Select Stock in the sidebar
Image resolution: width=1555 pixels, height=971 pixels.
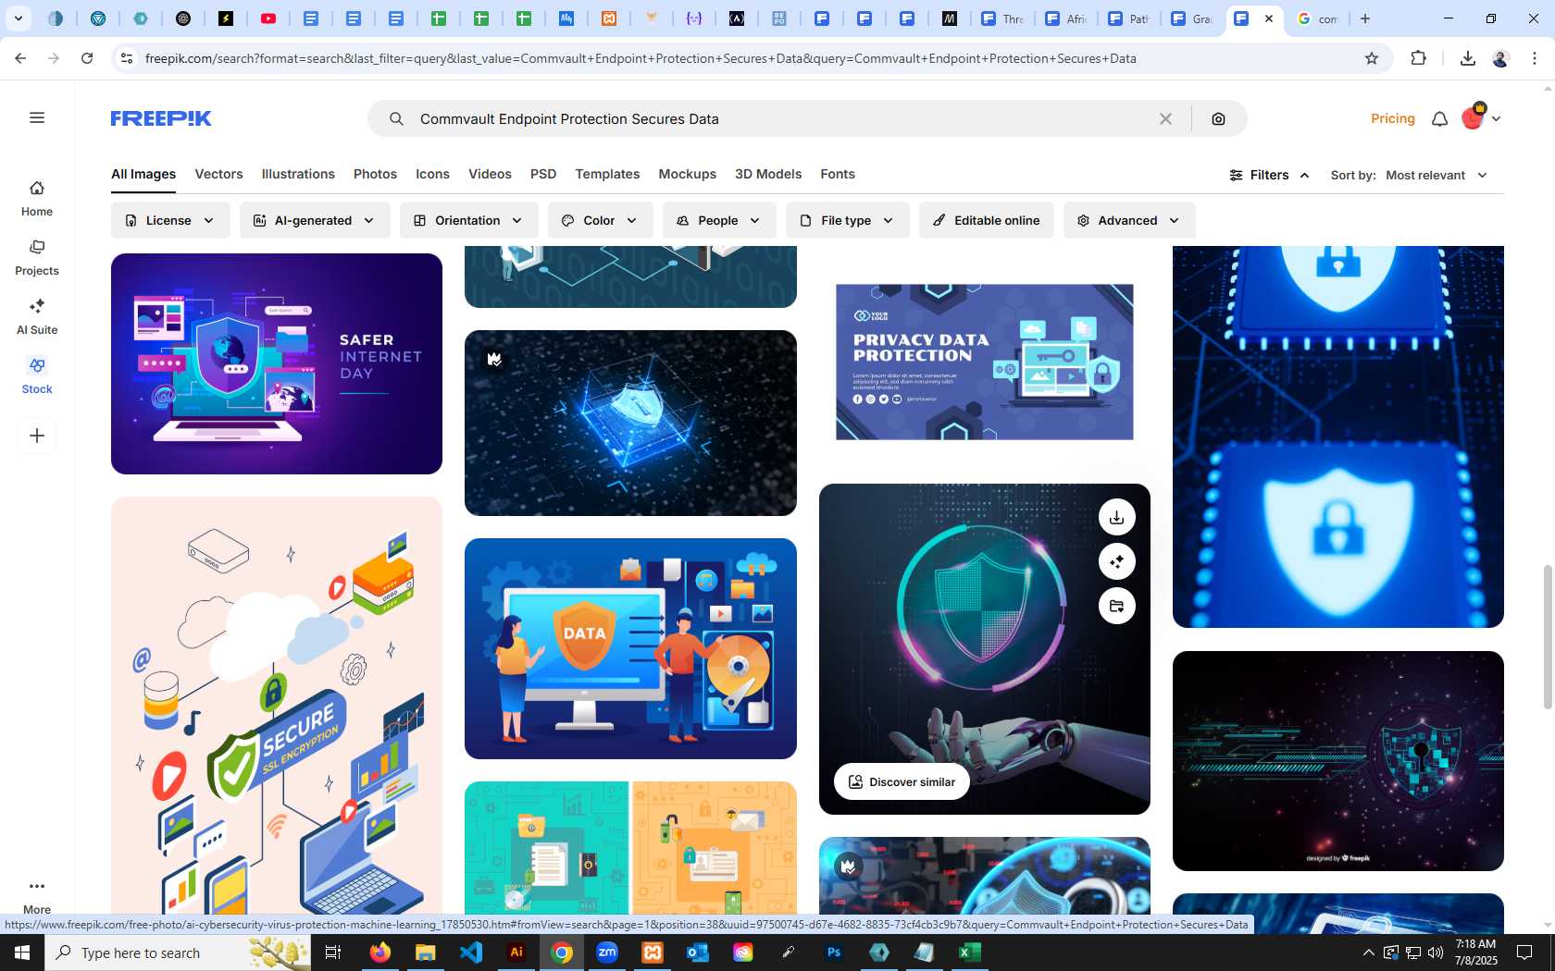point(37,376)
